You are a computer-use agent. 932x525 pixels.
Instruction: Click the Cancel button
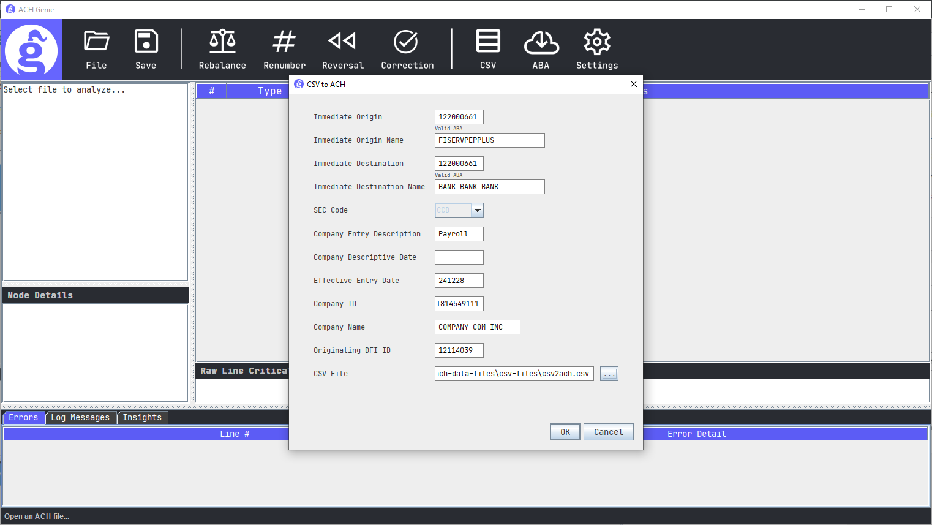[609, 432]
